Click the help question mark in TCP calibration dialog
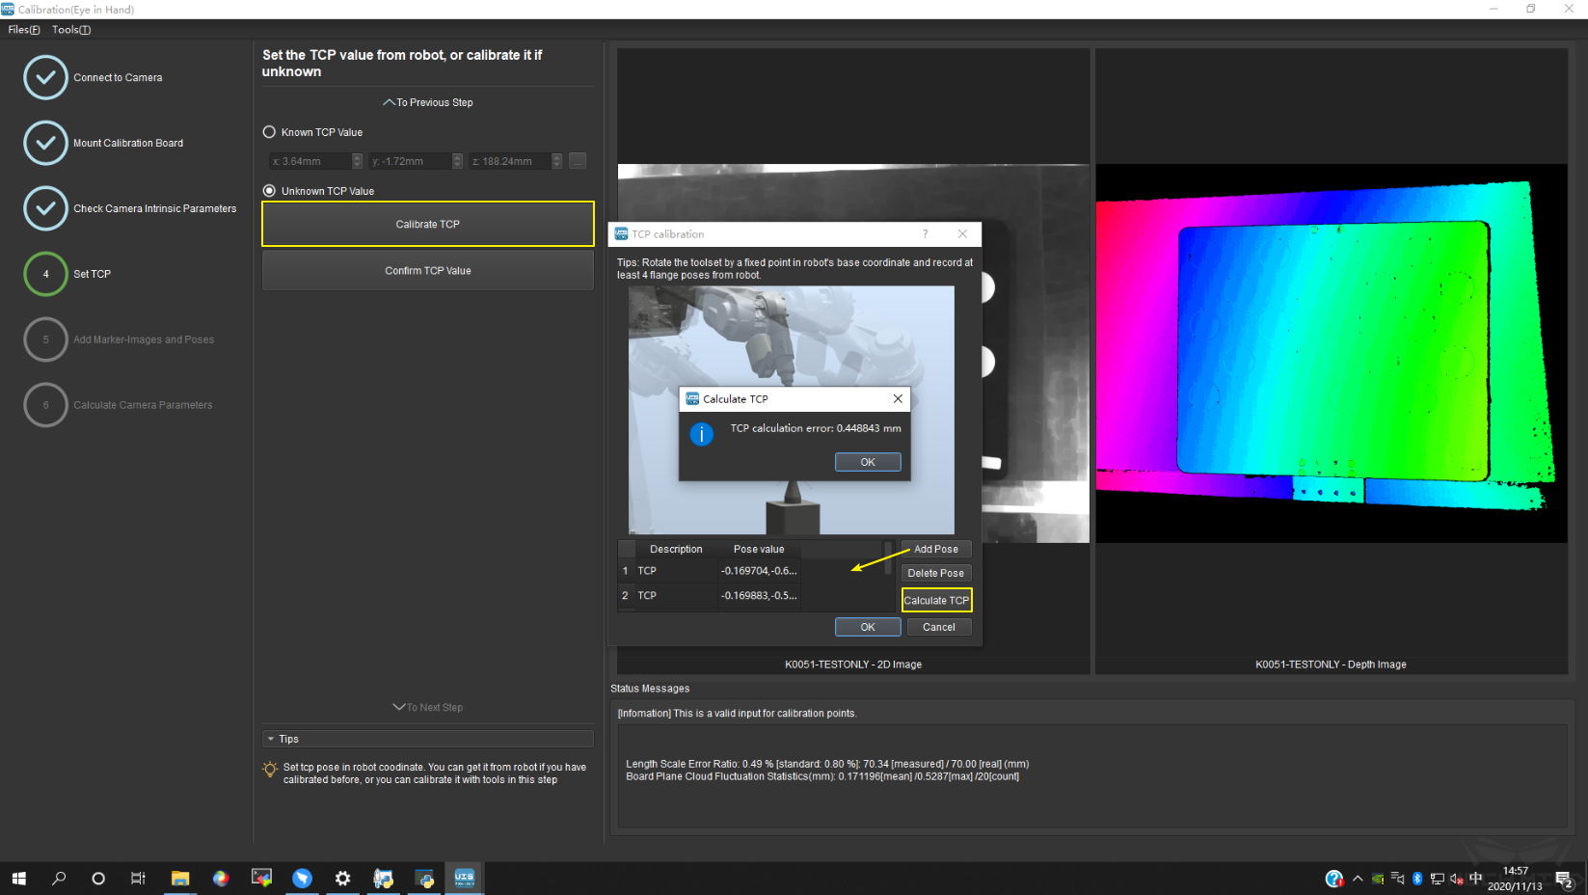The image size is (1588, 895). point(925,234)
